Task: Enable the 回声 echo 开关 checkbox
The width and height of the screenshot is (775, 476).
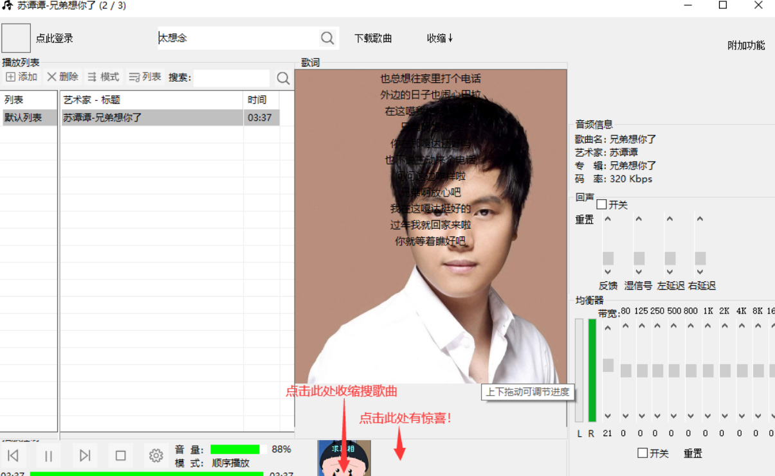Action: pyautogui.click(x=602, y=204)
